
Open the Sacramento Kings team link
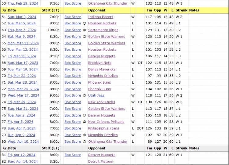pos(103,30)
